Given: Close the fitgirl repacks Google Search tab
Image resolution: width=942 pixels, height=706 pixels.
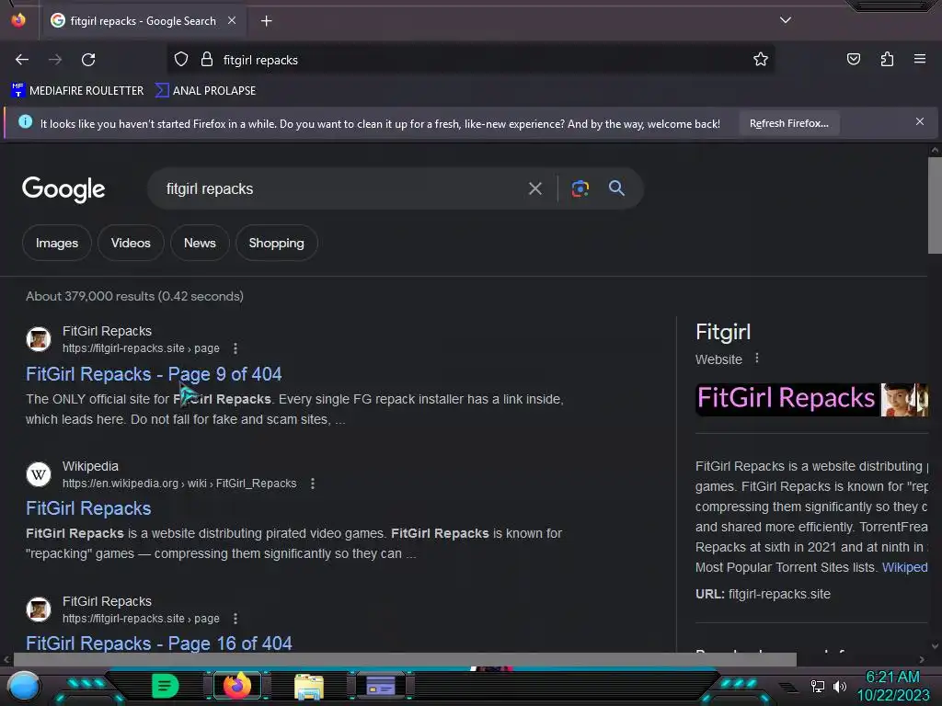Looking at the screenshot, I should 231,20.
